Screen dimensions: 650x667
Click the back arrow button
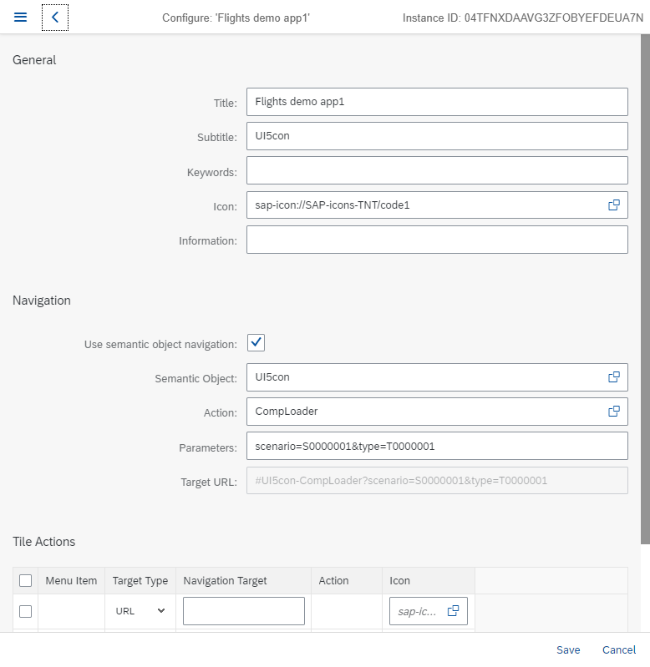point(55,18)
